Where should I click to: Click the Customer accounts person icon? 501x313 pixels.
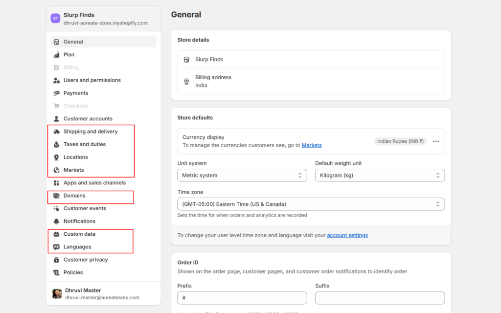(57, 119)
